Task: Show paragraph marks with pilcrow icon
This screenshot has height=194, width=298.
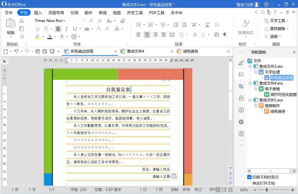Action: pos(225,35)
